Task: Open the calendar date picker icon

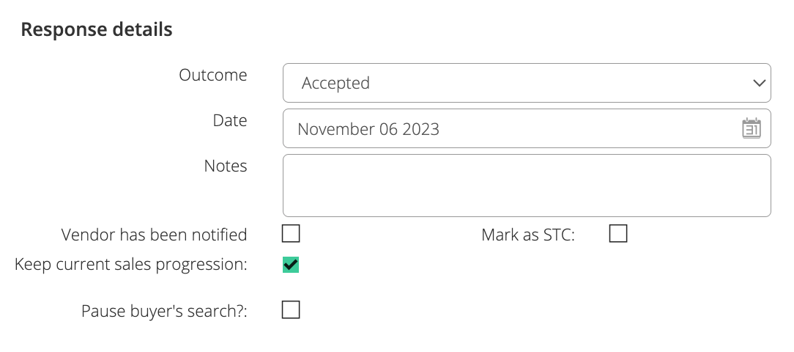Action: pos(752,128)
